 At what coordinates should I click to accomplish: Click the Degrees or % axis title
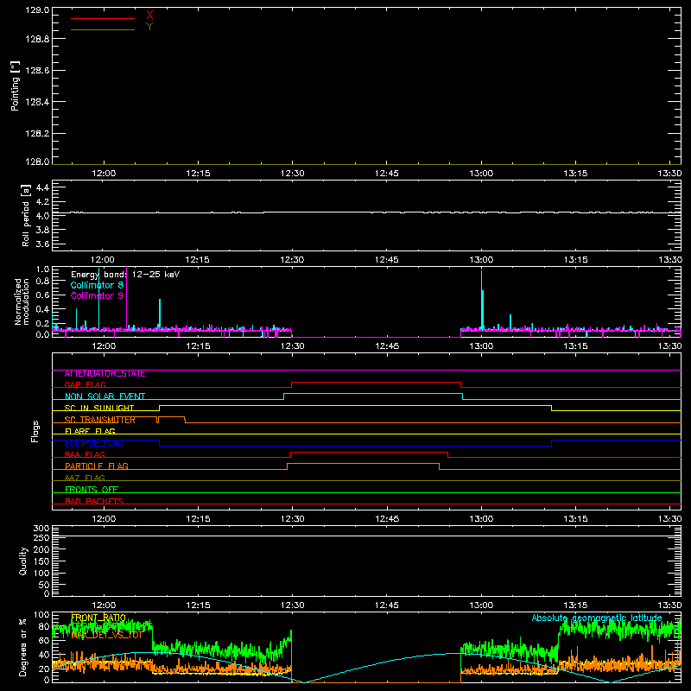(x=22, y=648)
